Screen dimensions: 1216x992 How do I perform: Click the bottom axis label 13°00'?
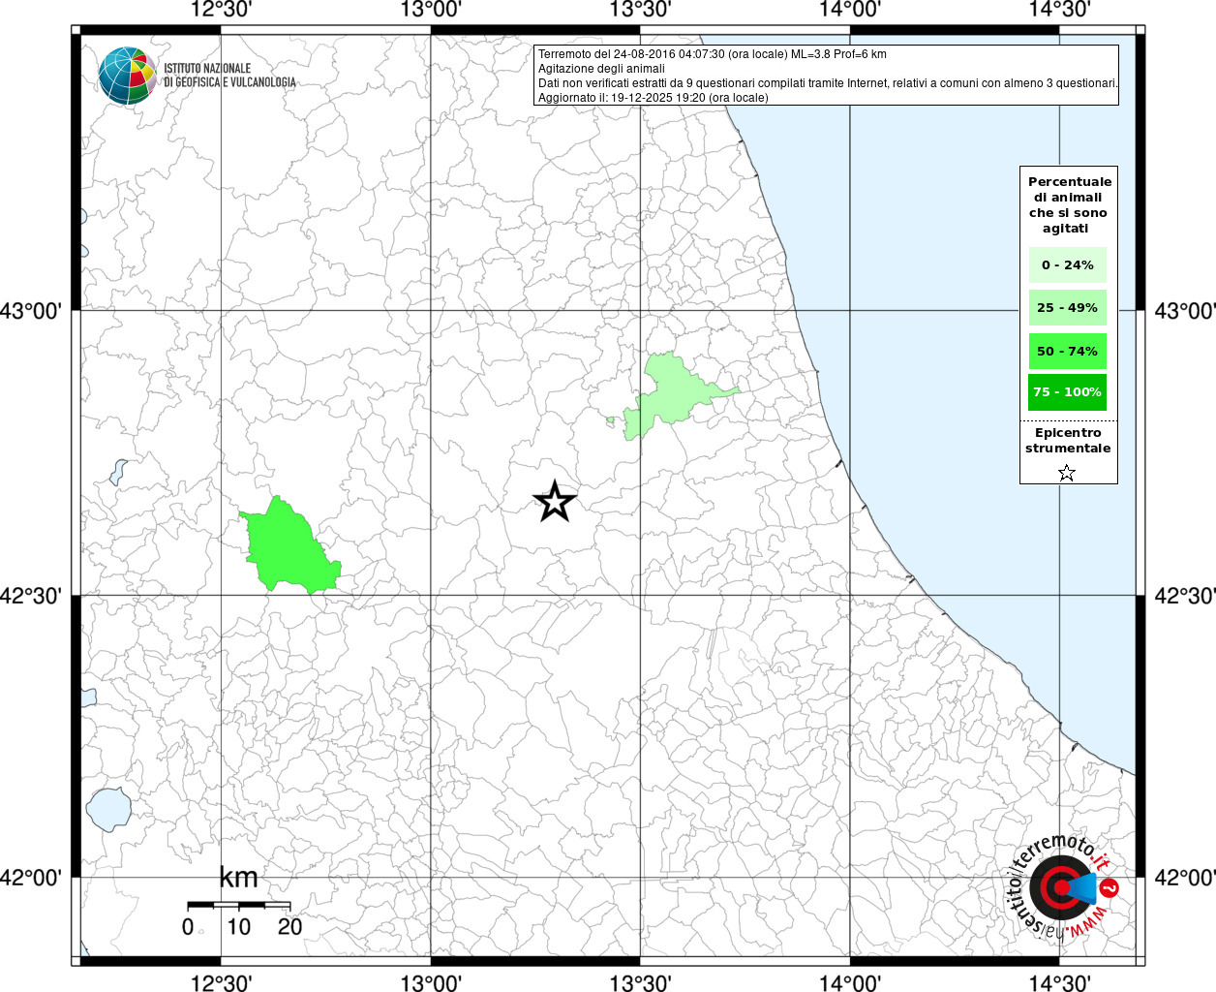click(x=431, y=983)
